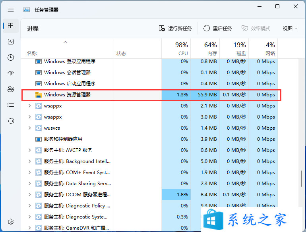This screenshot has width=306, height=232.
Task: Click the 服务主机: Diagnostic Syste... gear icon
Action: point(39,217)
